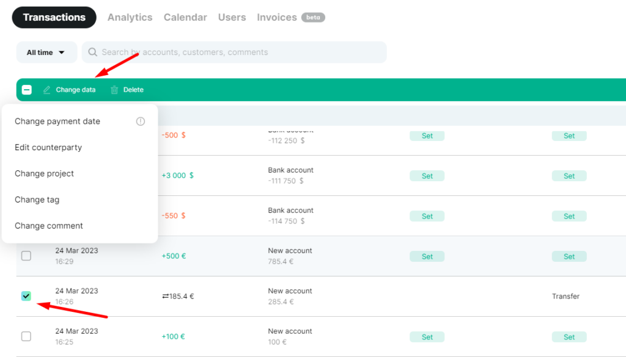Screen dimensions: 626x357
Task: Click first Set button in +500 € row
Action: click(x=427, y=256)
